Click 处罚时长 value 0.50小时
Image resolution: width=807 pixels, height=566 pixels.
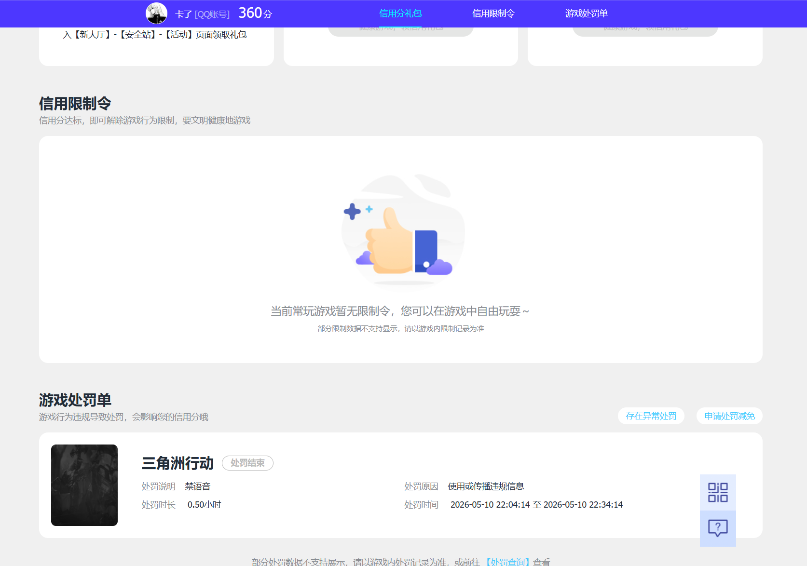click(204, 505)
